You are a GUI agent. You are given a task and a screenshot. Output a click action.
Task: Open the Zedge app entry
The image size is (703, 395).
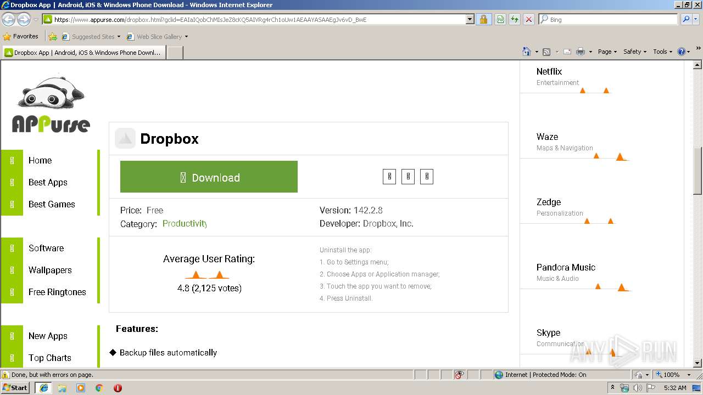pos(549,202)
